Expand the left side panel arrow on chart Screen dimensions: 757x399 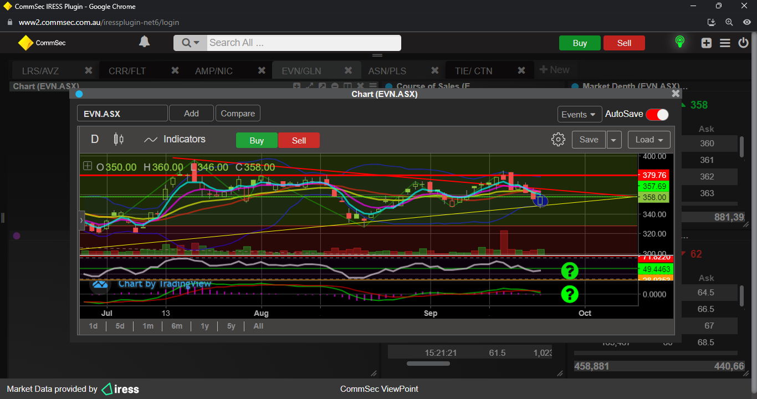pyautogui.click(x=81, y=220)
